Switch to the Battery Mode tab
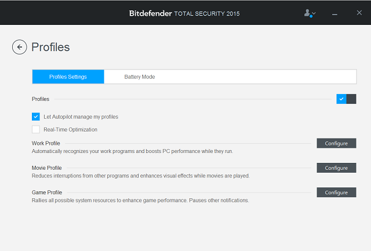 (140, 77)
